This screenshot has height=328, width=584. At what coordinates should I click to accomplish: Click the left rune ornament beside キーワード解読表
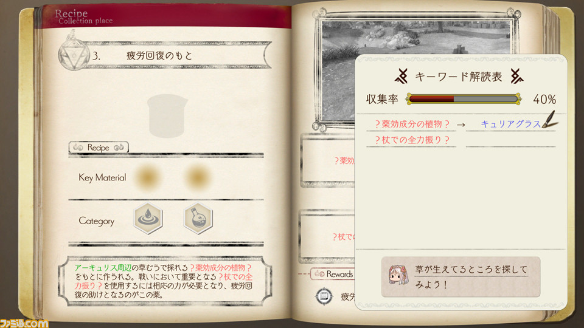[401, 77]
